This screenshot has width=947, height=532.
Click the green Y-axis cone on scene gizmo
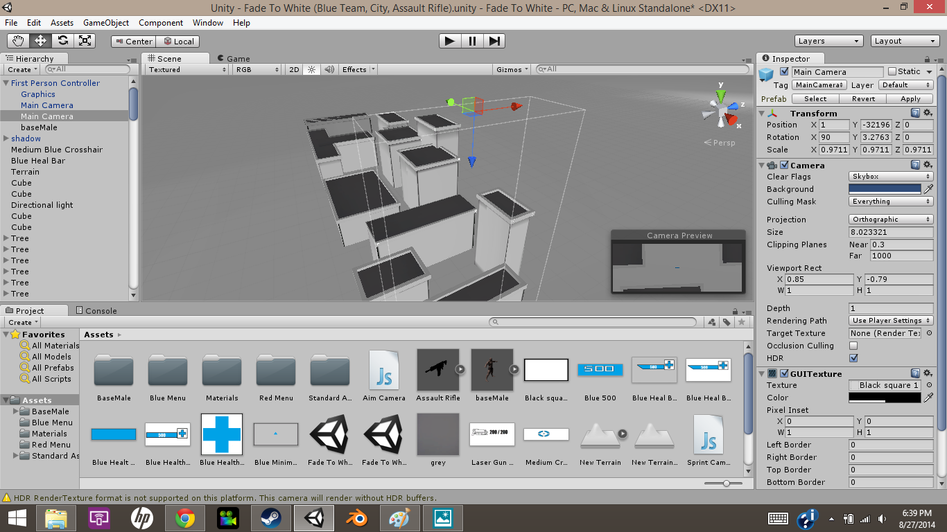(x=721, y=95)
